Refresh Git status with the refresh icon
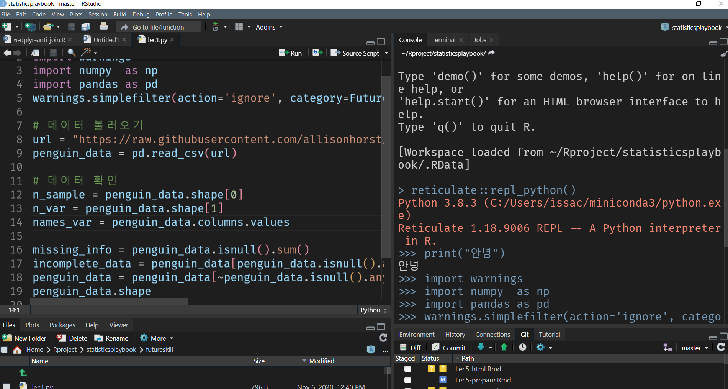Viewport: 728px width, 389px height. pyautogui.click(x=721, y=347)
